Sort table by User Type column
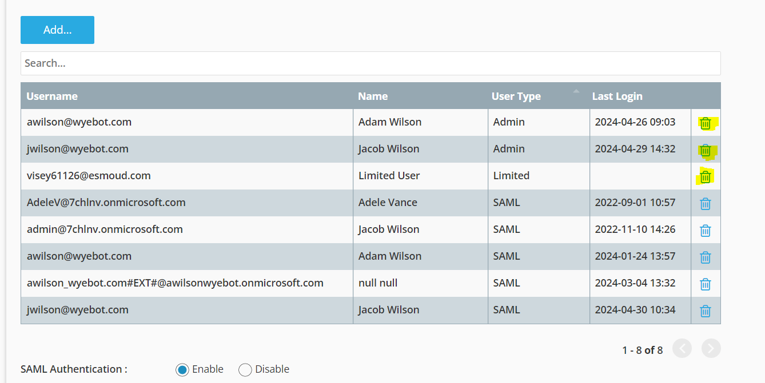This screenshot has width=765, height=383. [x=516, y=96]
